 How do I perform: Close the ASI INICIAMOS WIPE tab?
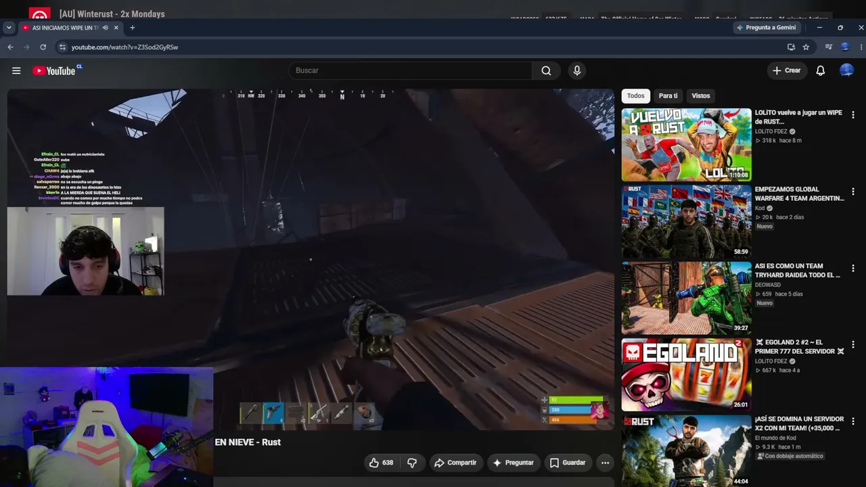[116, 28]
